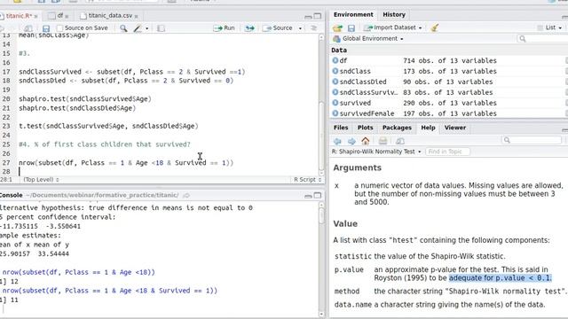Click the '90 obs. of 13 variables' value
This screenshot has width=568, height=319.
(447, 82)
